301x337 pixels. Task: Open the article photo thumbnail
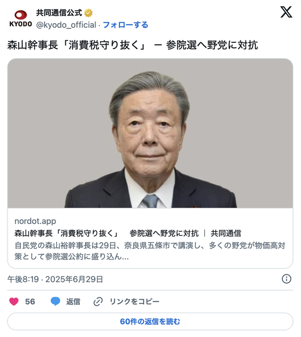(150, 133)
